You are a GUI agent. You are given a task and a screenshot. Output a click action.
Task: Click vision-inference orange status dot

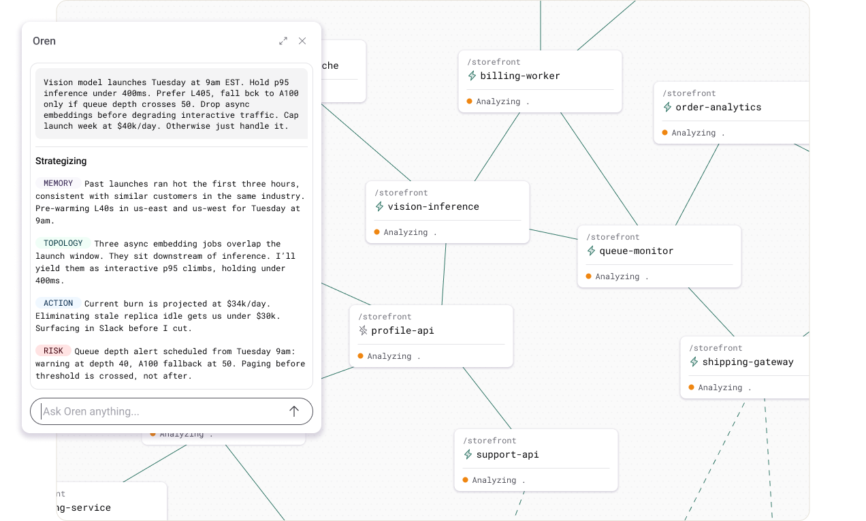tap(376, 232)
